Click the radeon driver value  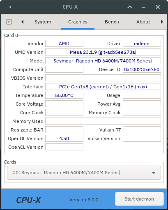click(x=142, y=44)
